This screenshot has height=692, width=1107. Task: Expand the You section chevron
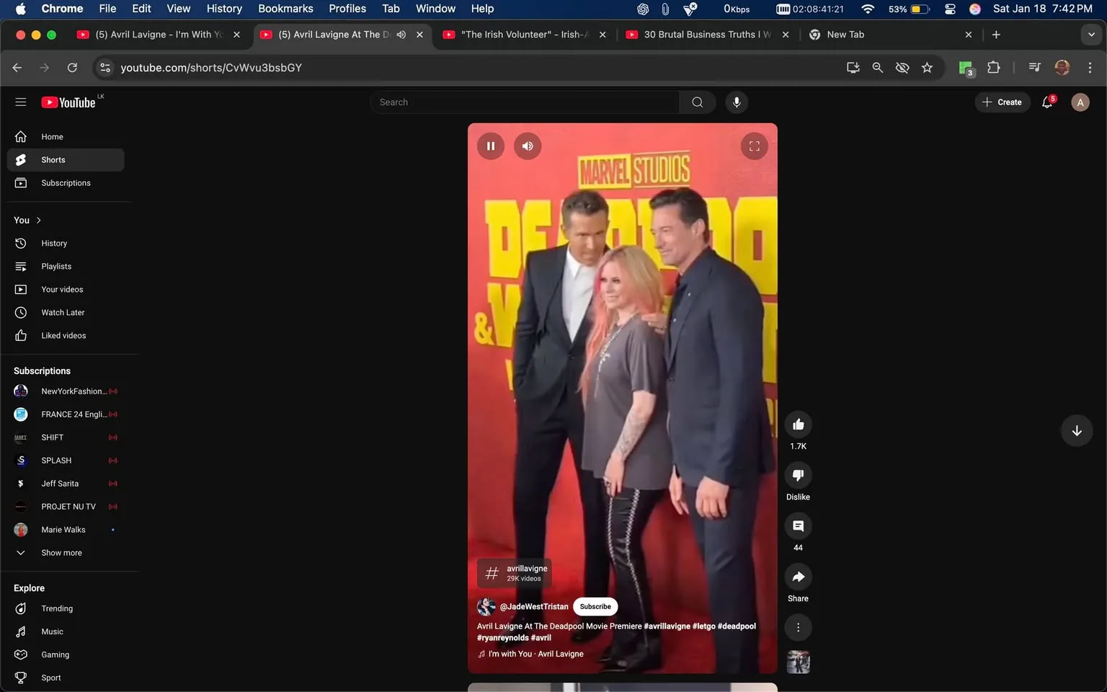point(38,221)
